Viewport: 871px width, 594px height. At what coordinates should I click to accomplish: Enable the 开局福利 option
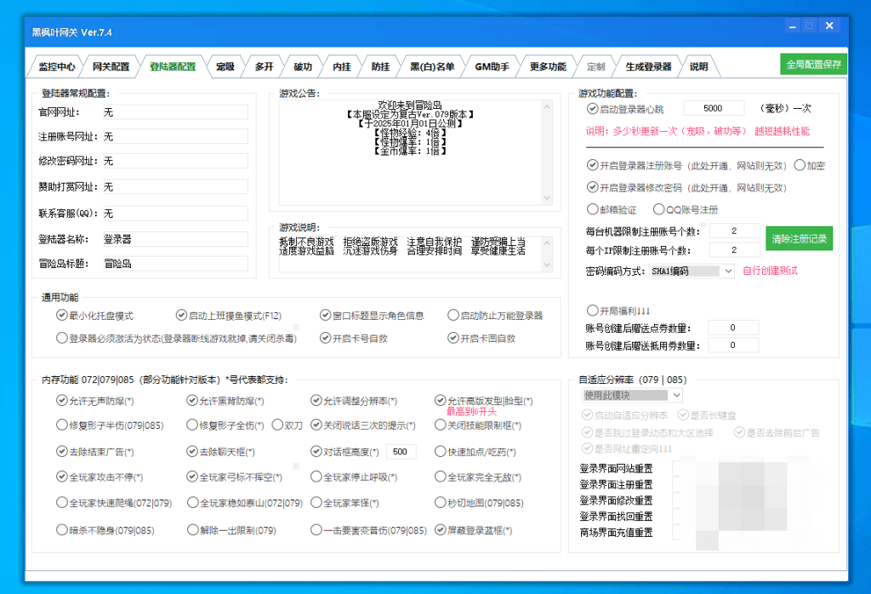(x=592, y=311)
